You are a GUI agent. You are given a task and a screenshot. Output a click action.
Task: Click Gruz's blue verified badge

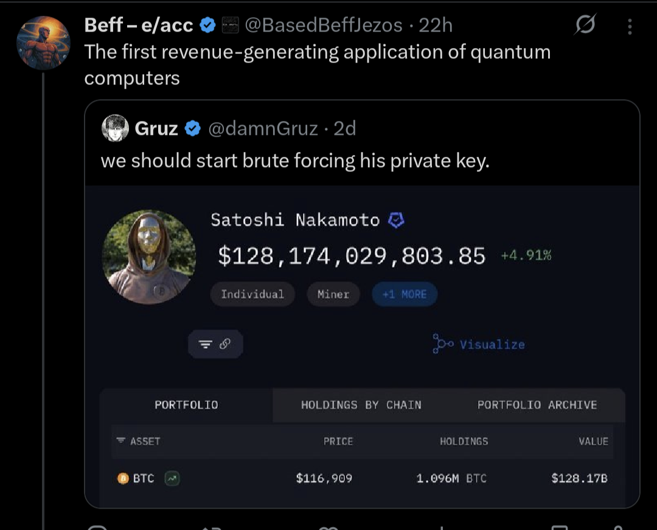(192, 128)
